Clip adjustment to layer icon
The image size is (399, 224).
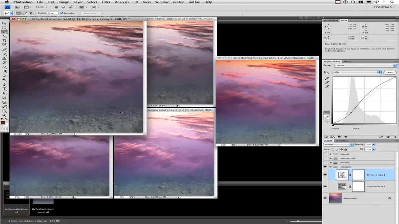[x=339, y=137]
